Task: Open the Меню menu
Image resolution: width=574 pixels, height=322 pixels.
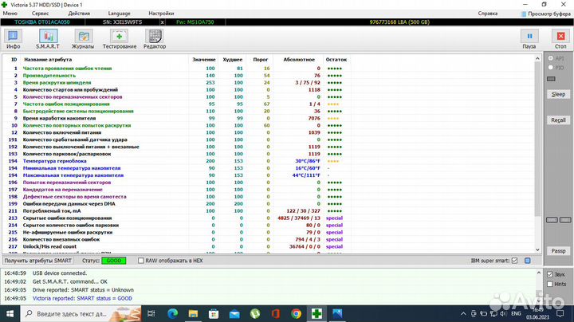Action: (10, 14)
